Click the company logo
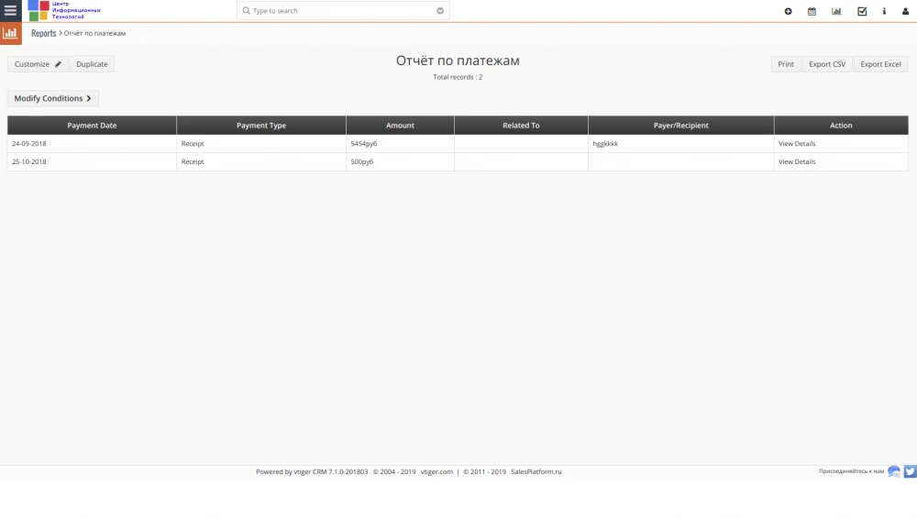The image size is (917, 519). (x=64, y=10)
